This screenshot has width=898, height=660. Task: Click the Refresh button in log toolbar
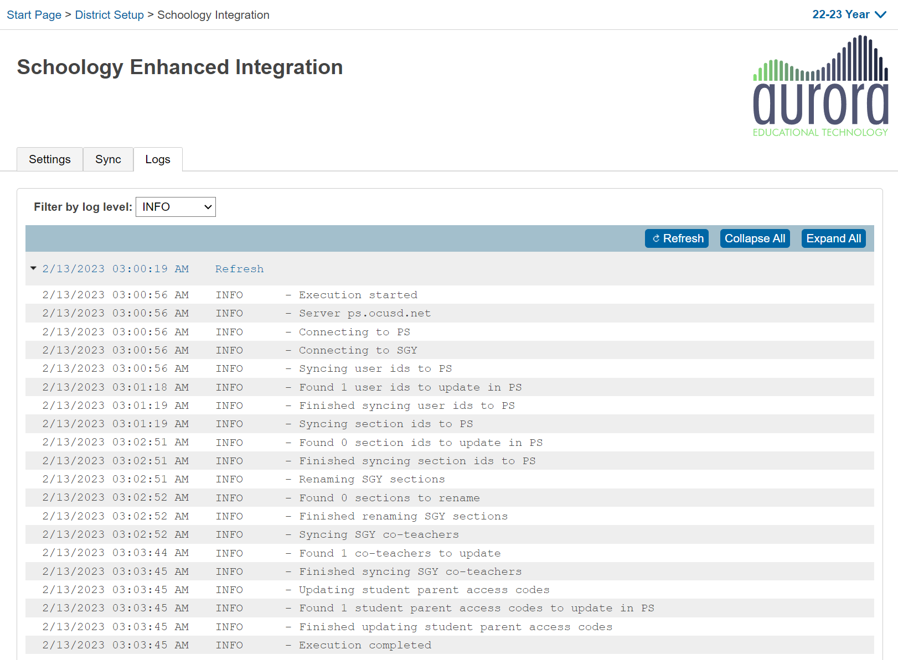(677, 238)
